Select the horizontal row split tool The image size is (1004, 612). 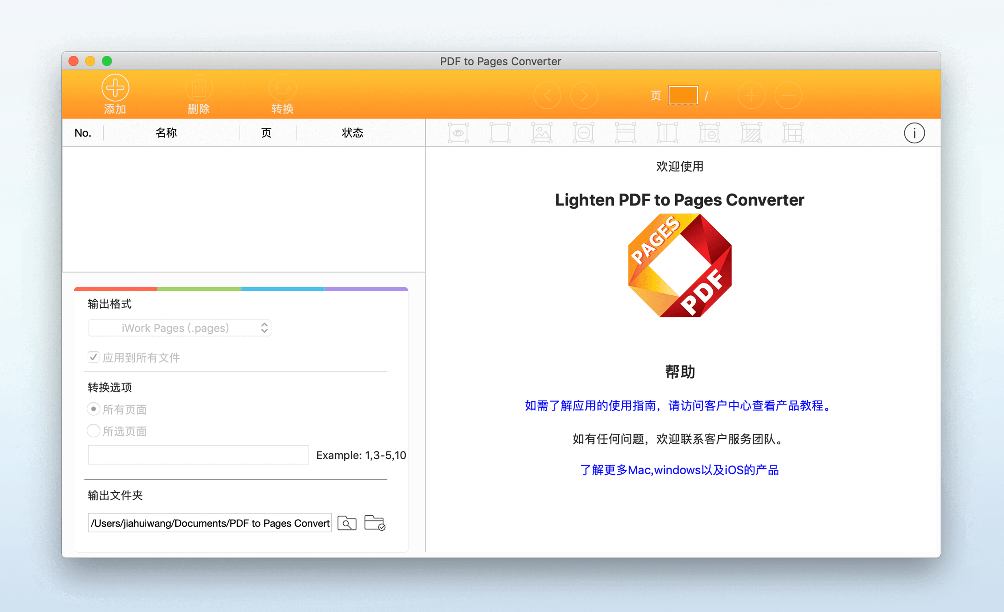tap(625, 133)
